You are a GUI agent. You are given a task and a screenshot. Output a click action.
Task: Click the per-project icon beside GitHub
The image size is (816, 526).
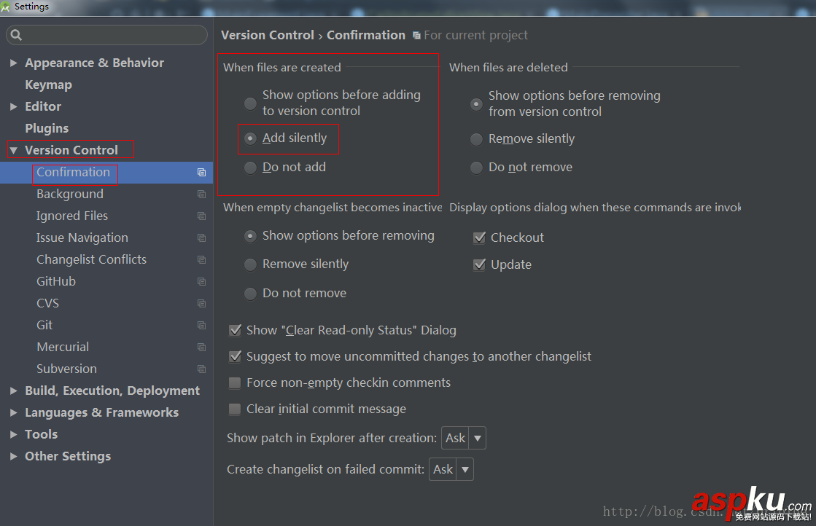[201, 281]
